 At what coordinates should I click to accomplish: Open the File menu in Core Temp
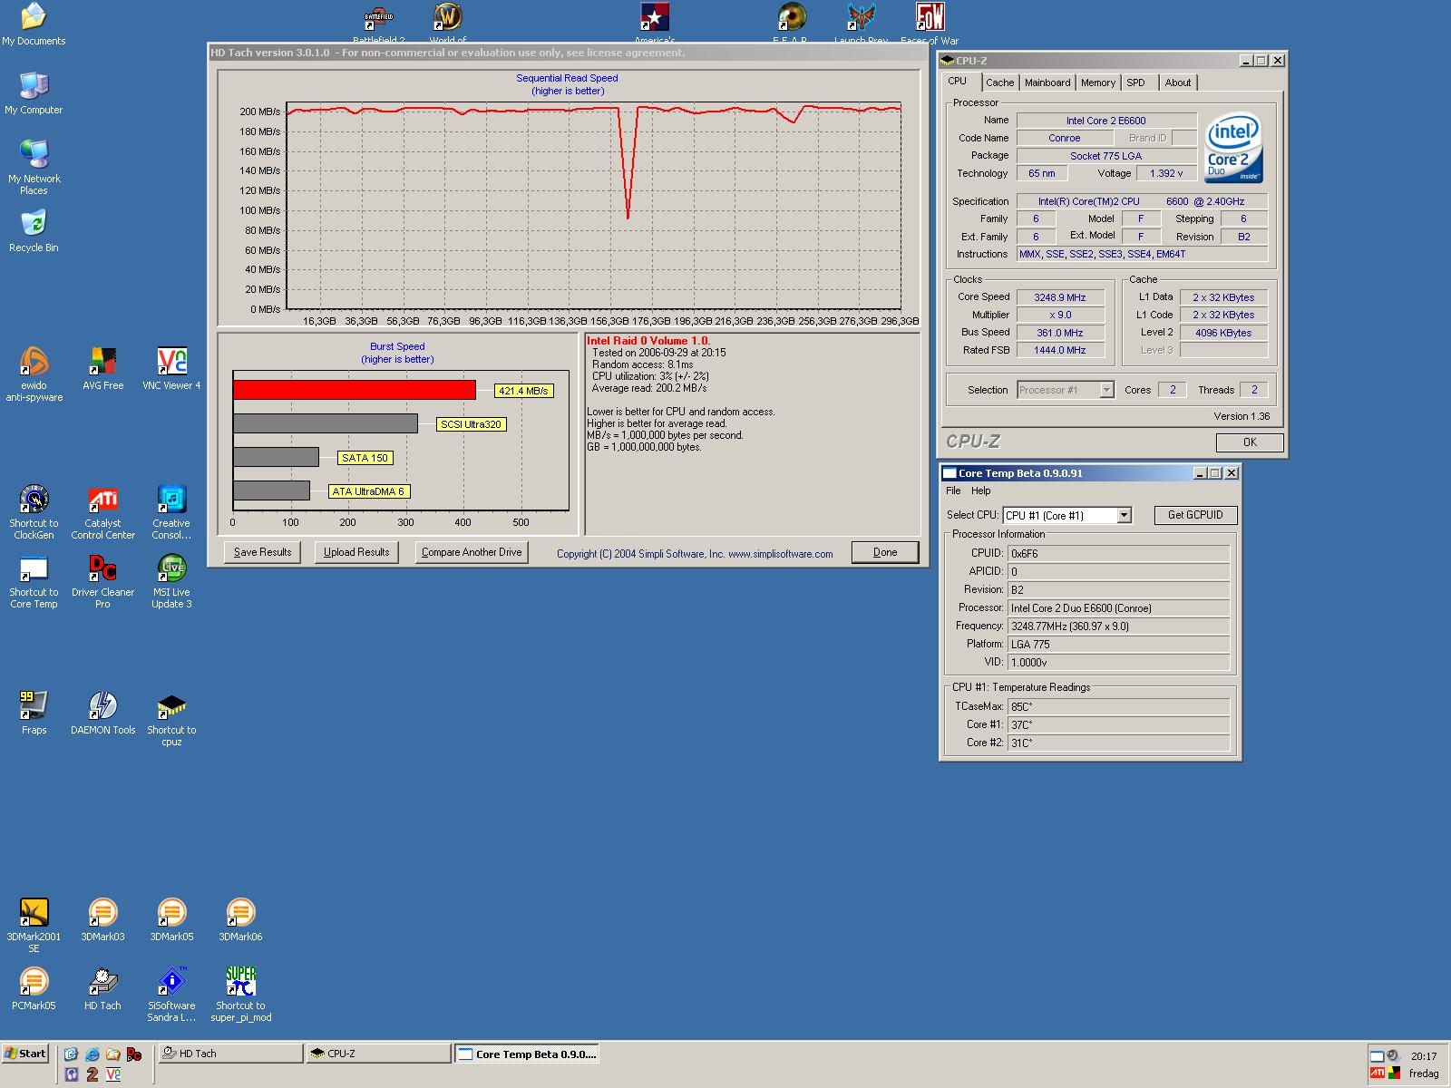[x=953, y=491]
